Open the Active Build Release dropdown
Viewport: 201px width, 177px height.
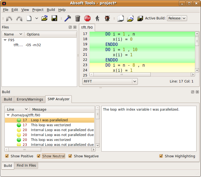pyautogui.click(x=177, y=18)
